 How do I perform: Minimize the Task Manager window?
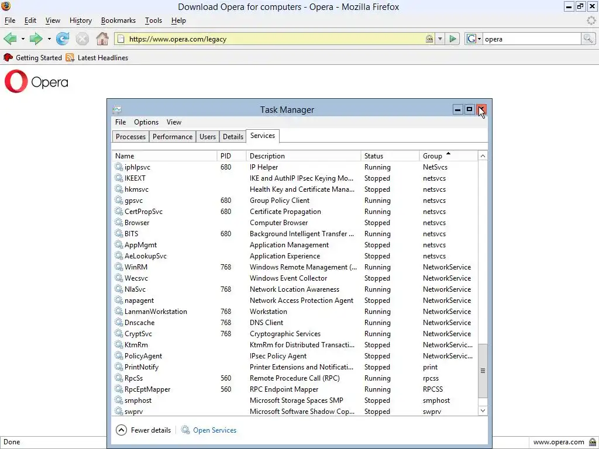tap(457, 109)
